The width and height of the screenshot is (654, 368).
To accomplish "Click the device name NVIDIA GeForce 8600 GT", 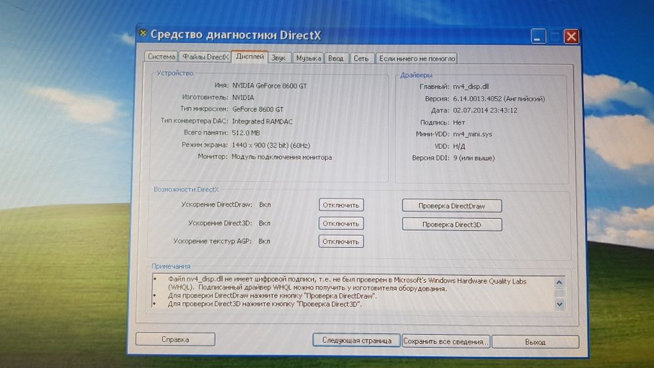I will [269, 86].
